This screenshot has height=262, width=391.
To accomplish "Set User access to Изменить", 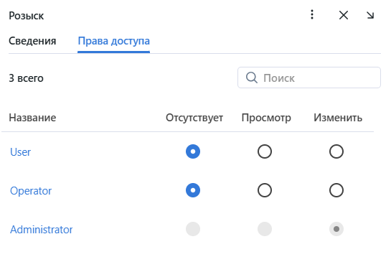I will [336, 151].
